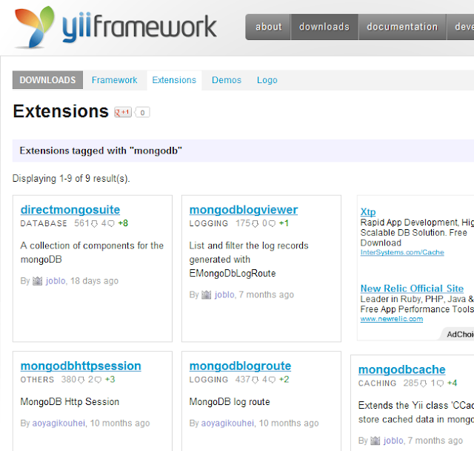Click the downloads icon next to 285

point(423,383)
